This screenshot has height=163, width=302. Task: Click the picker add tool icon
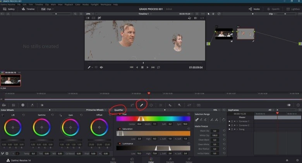click(205, 120)
